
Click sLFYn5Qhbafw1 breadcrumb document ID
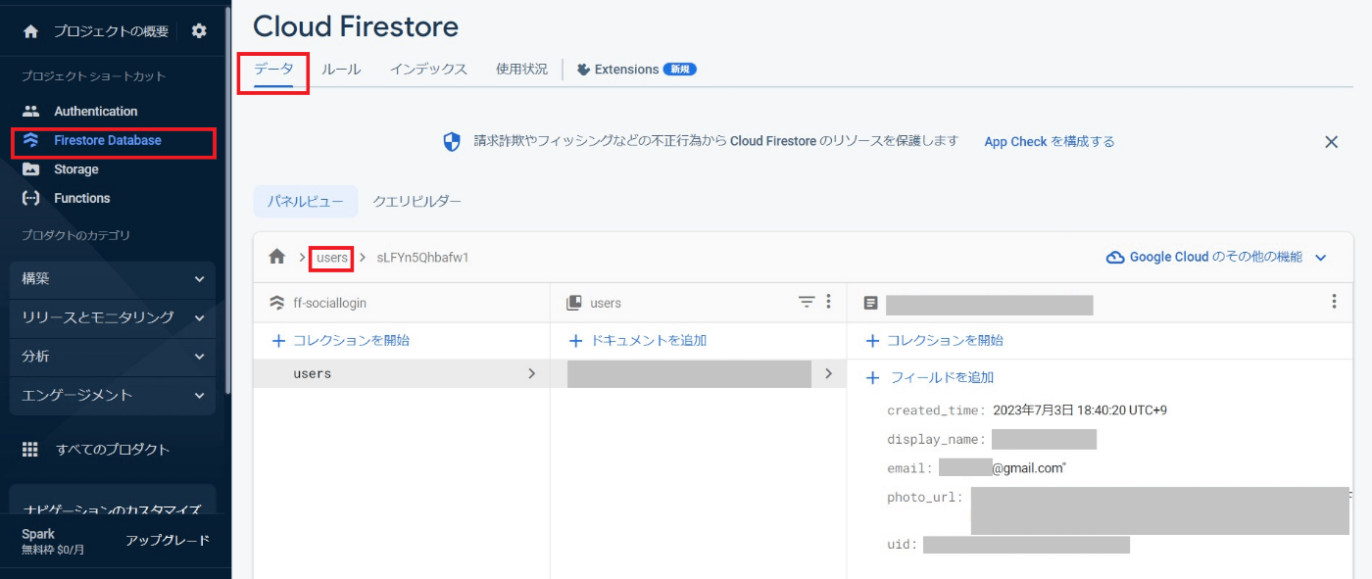423,258
